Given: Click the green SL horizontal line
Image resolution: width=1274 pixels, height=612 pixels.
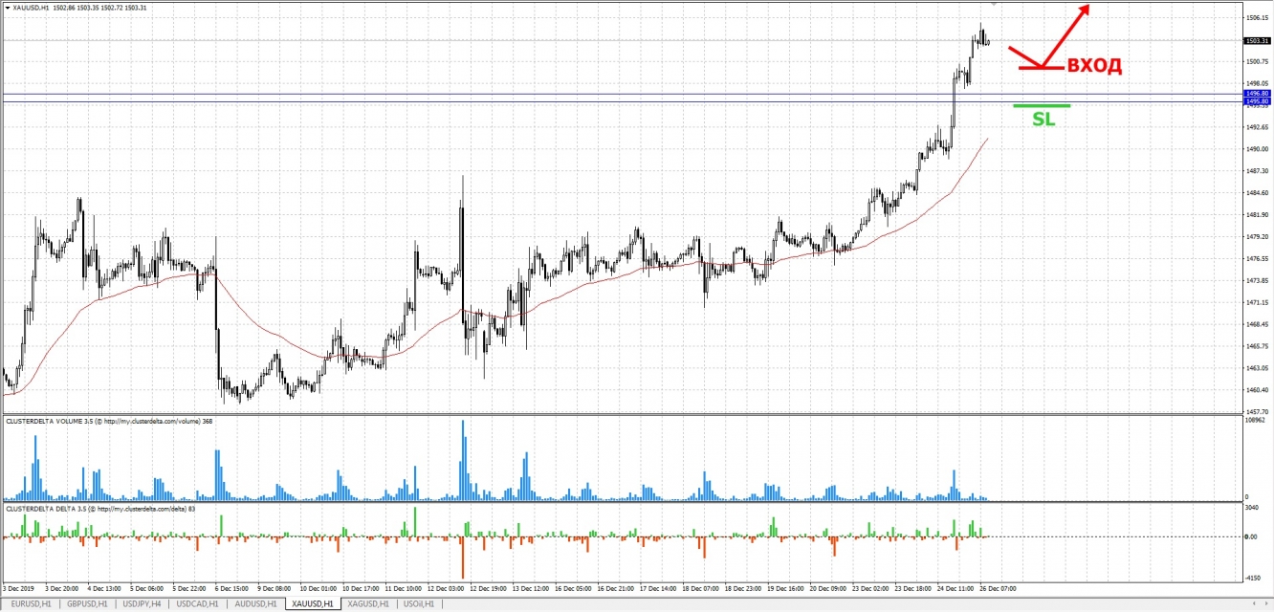Looking at the screenshot, I should click(1041, 105).
